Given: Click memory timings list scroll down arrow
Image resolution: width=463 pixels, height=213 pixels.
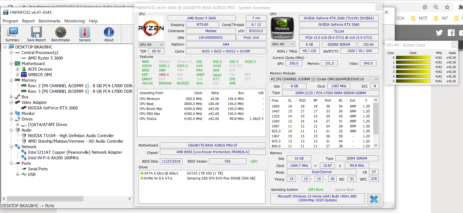Looking at the screenshot, I should click(376, 145).
